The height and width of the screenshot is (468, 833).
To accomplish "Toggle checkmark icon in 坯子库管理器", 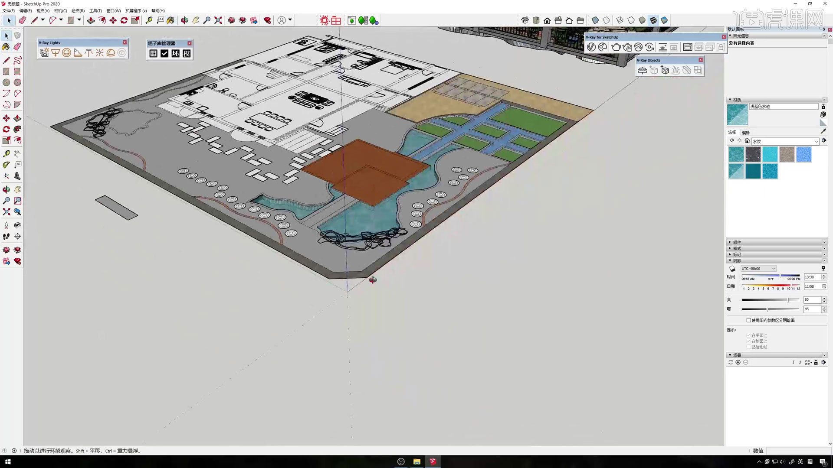I will pyautogui.click(x=164, y=53).
